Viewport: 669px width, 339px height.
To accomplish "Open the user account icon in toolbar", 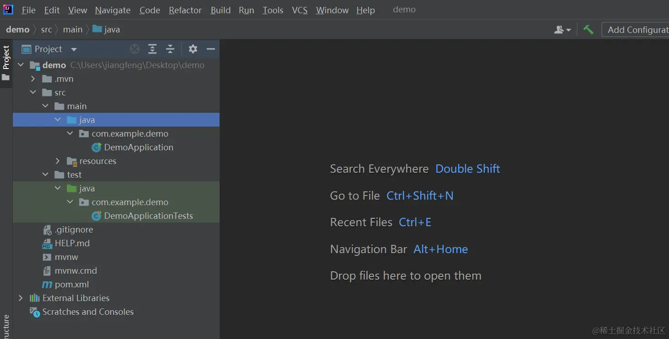I will (562, 30).
